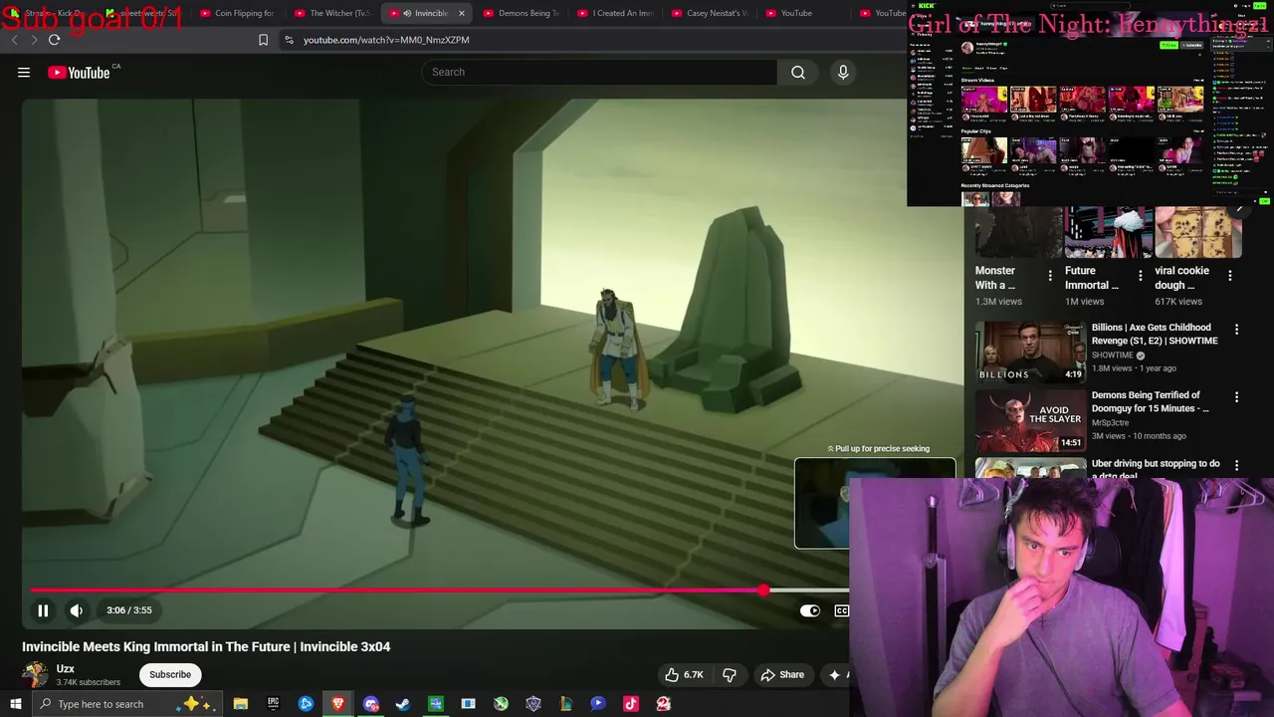Switch to the sweet-weets browser tab
The height and width of the screenshot is (717, 1274).
(142, 13)
